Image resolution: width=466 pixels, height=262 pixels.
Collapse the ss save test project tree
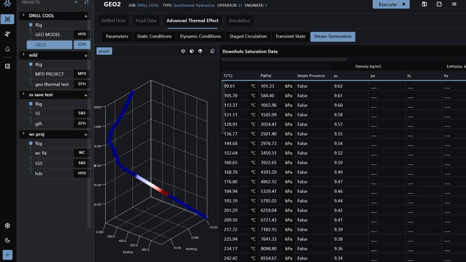click(x=24, y=94)
